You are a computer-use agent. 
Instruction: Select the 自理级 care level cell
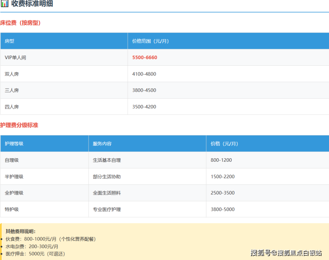[12, 160]
